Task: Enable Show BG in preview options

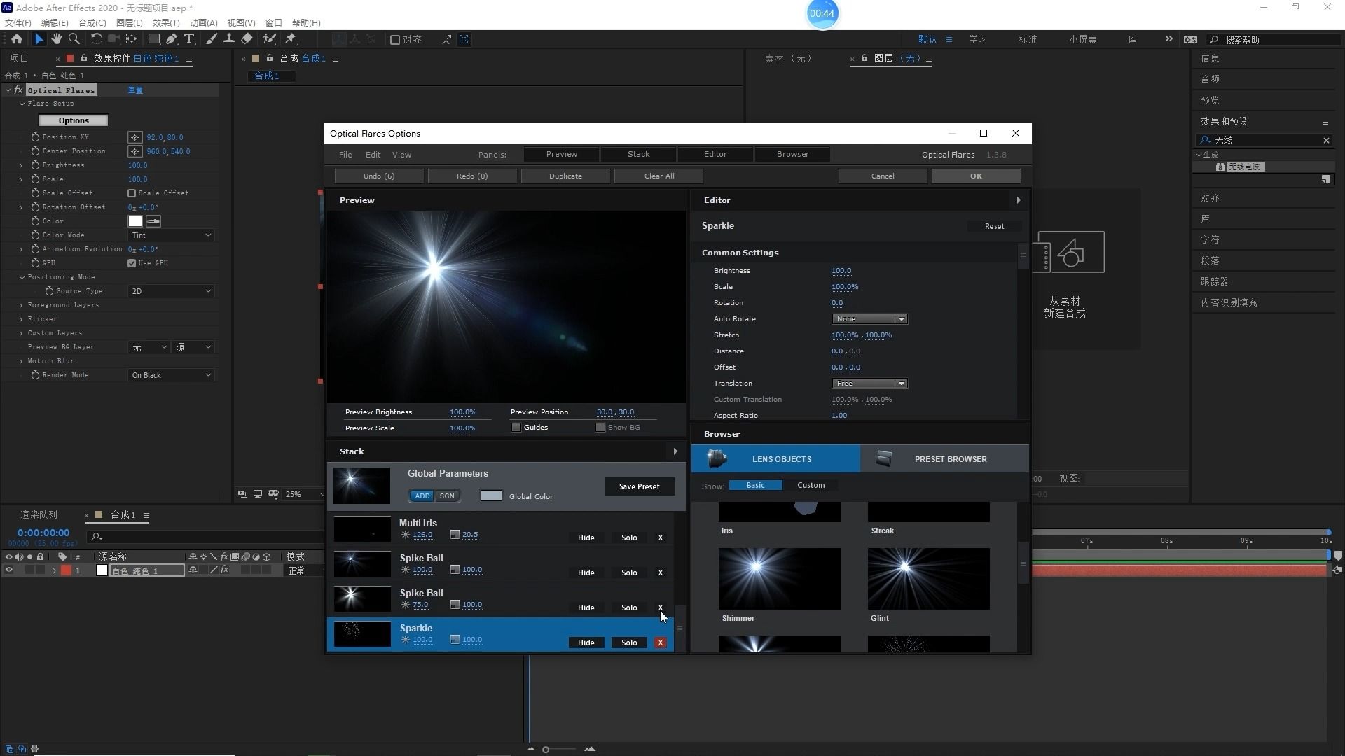Action: click(x=600, y=428)
